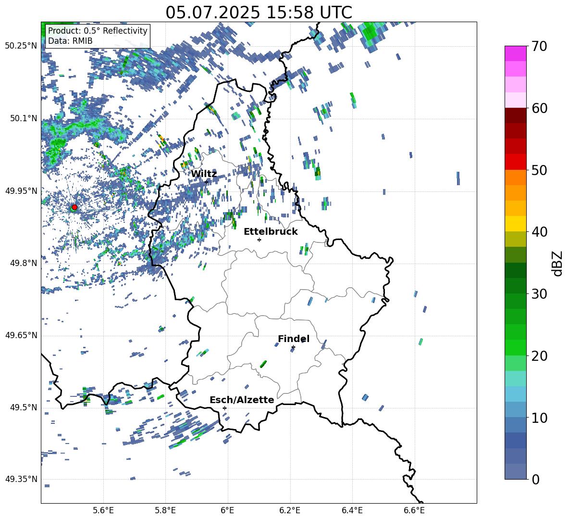Screen dimensions: 569x520
Task: Click the Wiltz cross marker
Action: pos(207,182)
